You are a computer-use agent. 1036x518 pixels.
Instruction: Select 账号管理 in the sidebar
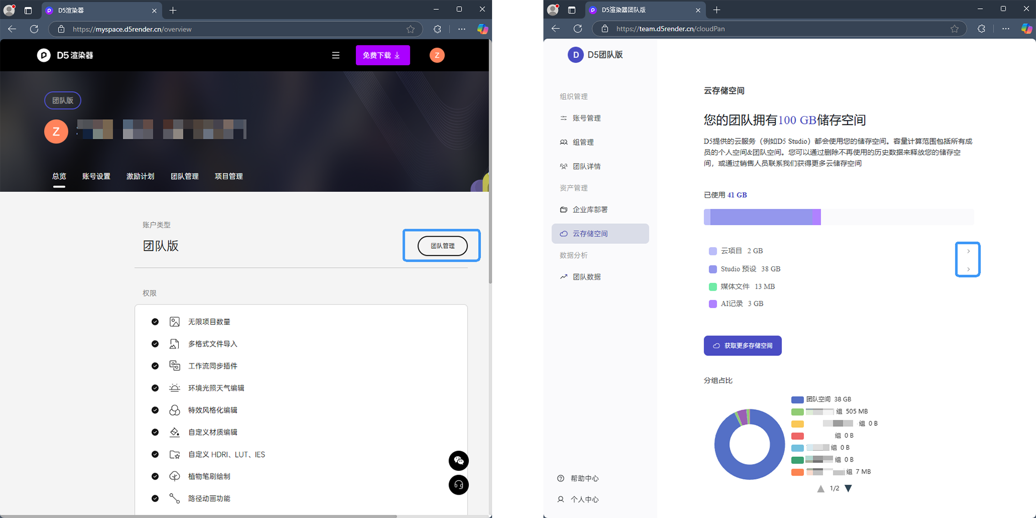(600, 118)
